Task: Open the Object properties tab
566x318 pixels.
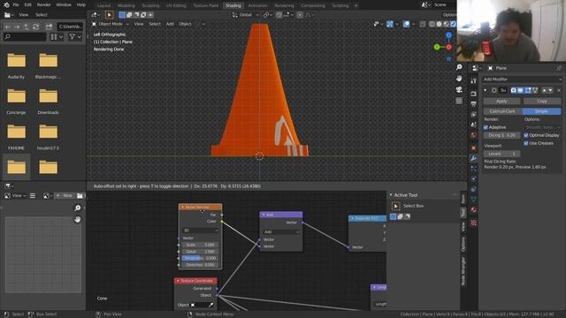Action: (x=474, y=148)
